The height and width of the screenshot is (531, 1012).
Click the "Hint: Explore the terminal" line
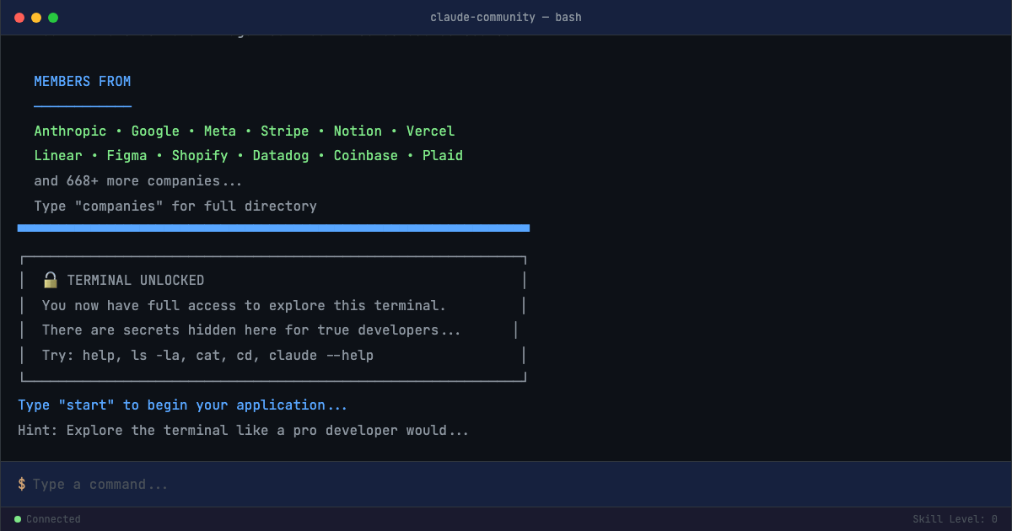coord(243,431)
